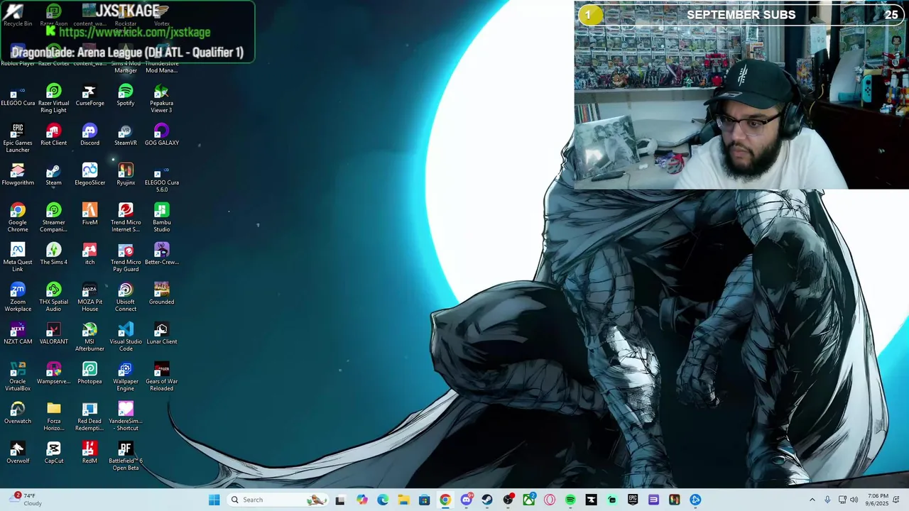Open Task View from the taskbar
The height and width of the screenshot is (511, 909).
click(x=340, y=500)
